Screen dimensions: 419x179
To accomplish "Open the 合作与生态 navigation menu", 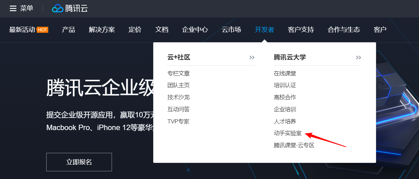I will [x=344, y=30].
